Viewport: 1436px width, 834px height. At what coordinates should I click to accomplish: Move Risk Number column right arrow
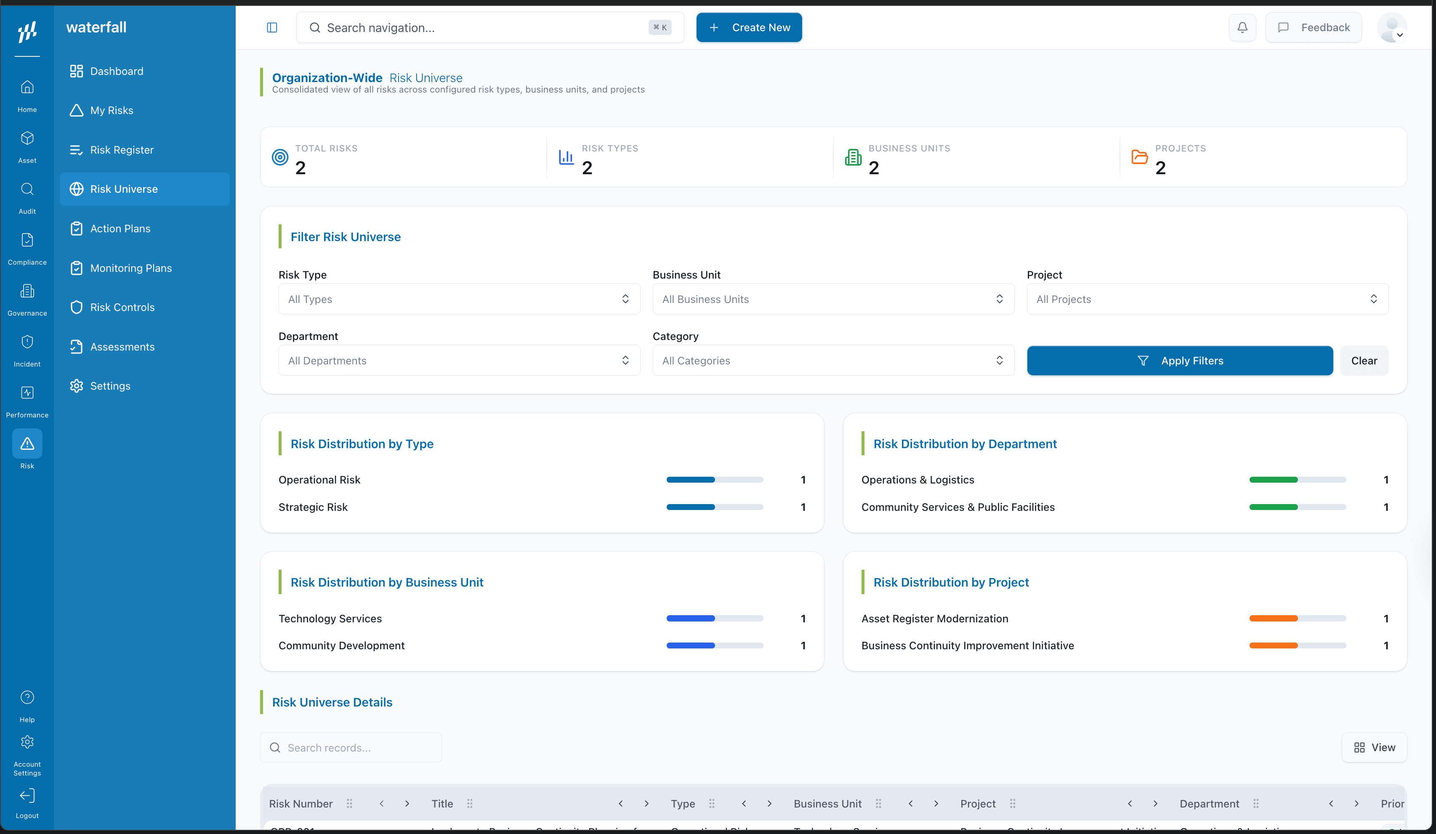pyautogui.click(x=407, y=803)
